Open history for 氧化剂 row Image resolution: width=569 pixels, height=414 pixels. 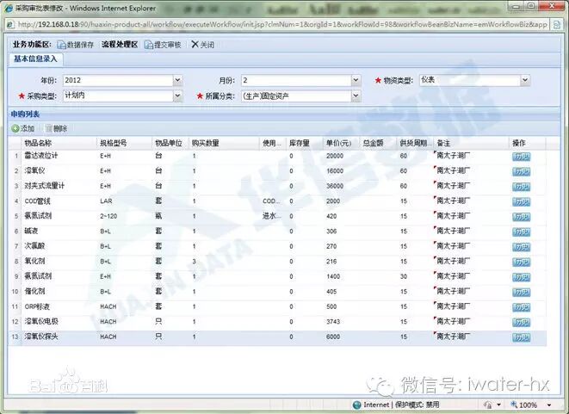pyautogui.click(x=521, y=262)
